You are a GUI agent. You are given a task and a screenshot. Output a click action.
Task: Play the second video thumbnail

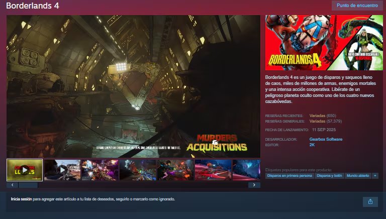point(62,170)
